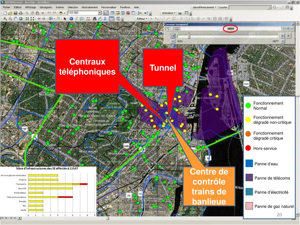
Task: Create a viewer window icon
Action: (x=118, y=18)
